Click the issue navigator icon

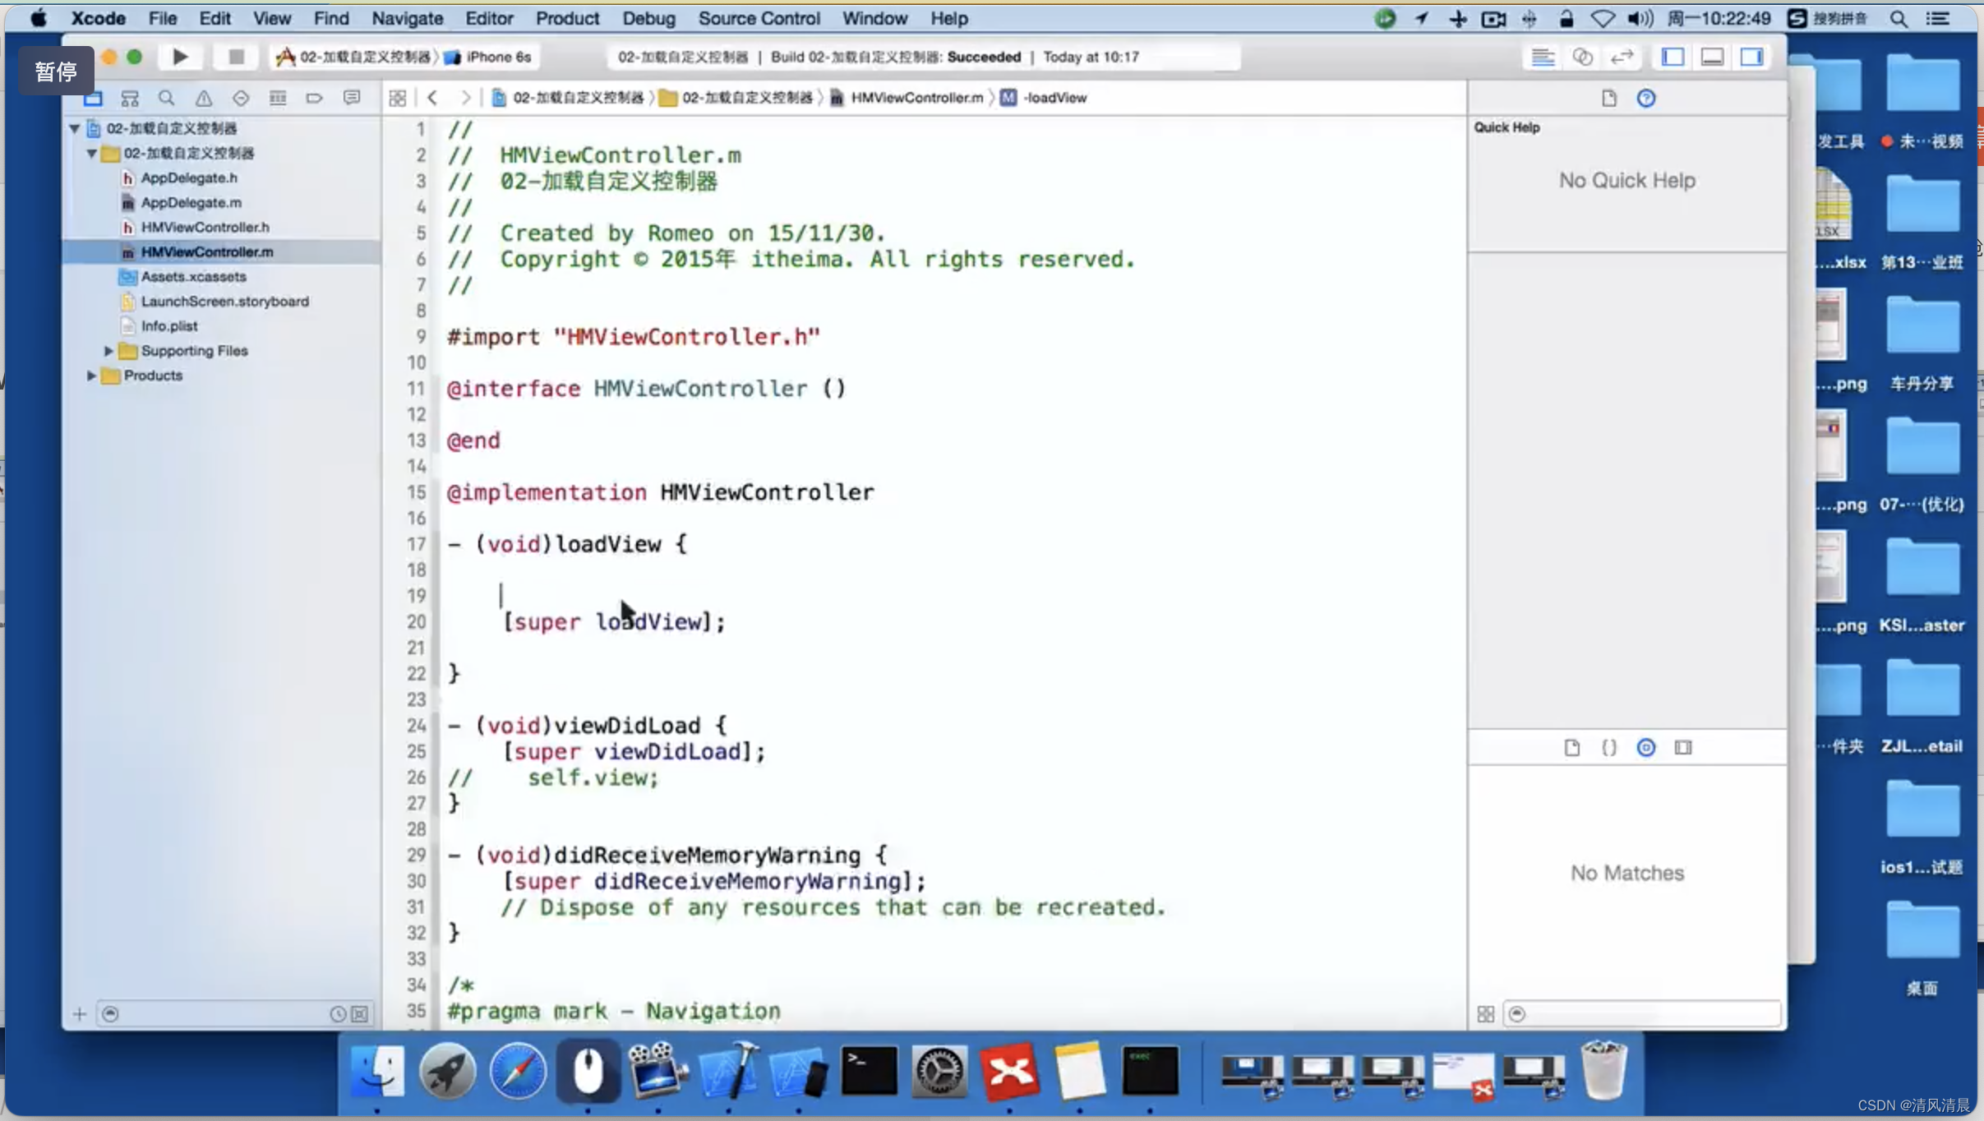pos(201,97)
